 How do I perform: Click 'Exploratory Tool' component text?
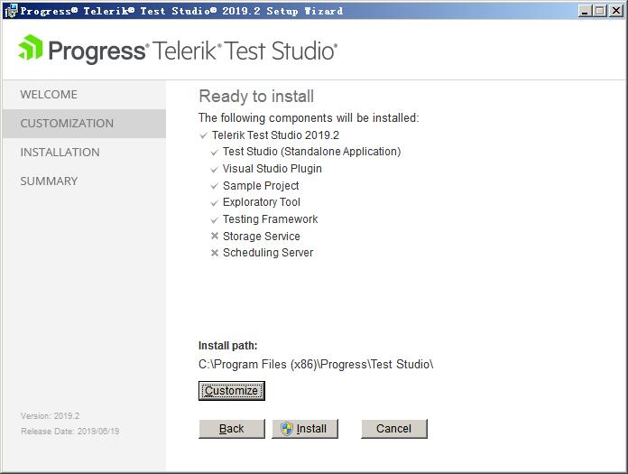[x=262, y=202]
